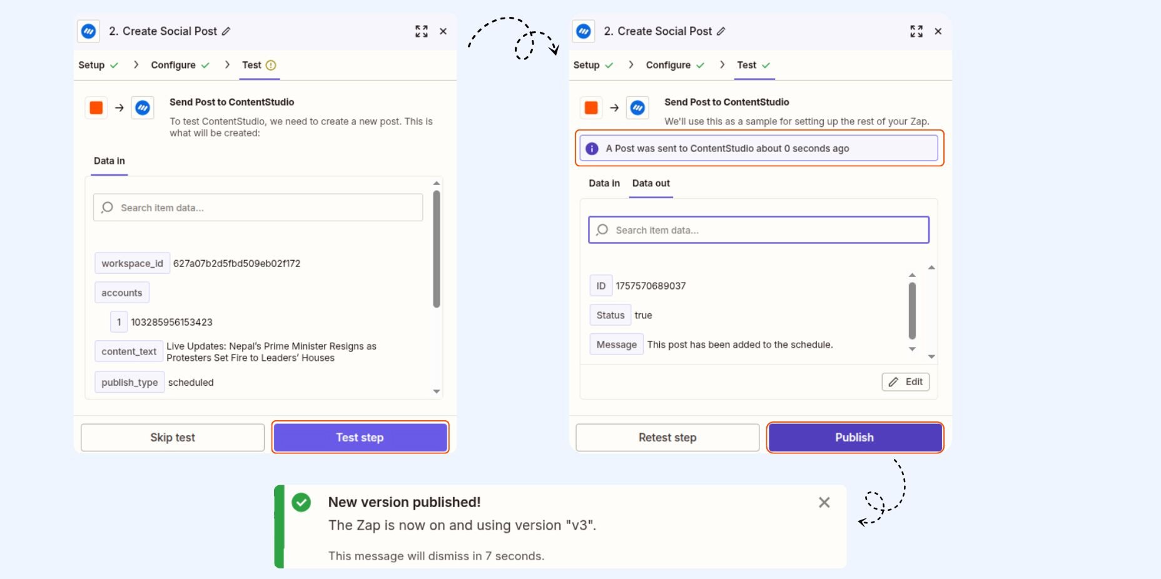1161x579 pixels.
Task: Dismiss the New version published notification
Action: click(x=824, y=503)
